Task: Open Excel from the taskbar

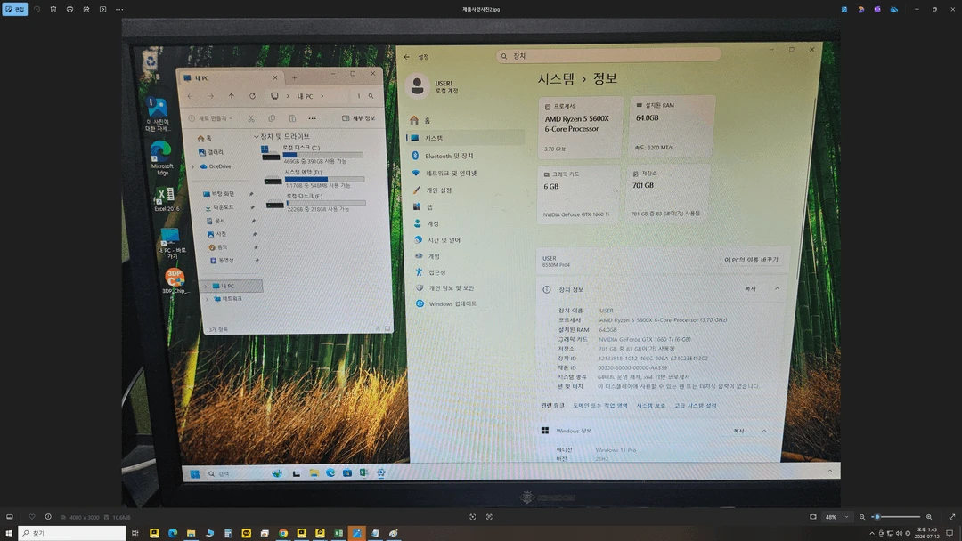Action: click(338, 534)
